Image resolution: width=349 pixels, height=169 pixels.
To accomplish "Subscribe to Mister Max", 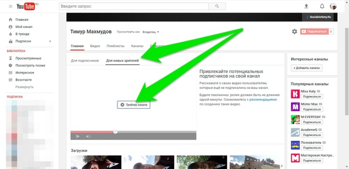I will point(312,109).
